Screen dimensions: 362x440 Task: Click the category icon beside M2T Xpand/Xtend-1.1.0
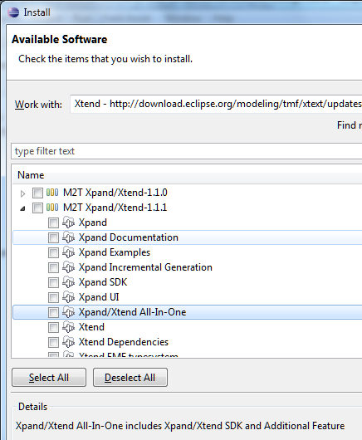[52, 193]
